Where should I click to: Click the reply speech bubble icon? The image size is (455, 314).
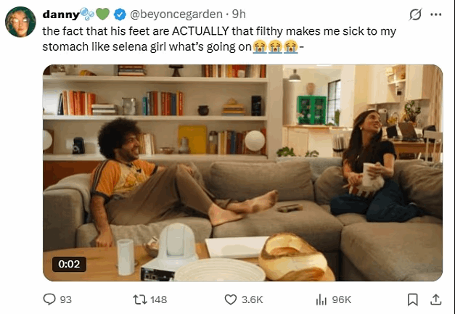coord(50,299)
